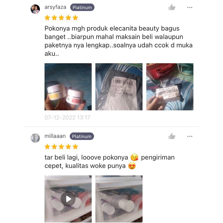223x223 pixels.
Task: Click the review date 07-12-2022 13:17
Action: [67, 117]
